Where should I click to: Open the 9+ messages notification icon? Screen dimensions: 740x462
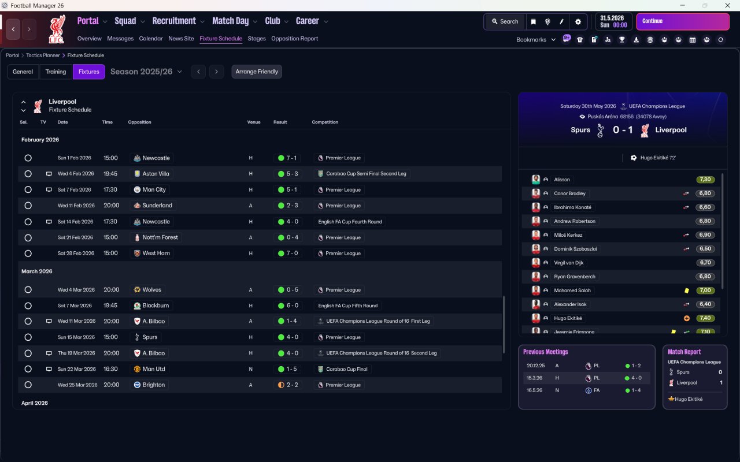(x=567, y=39)
